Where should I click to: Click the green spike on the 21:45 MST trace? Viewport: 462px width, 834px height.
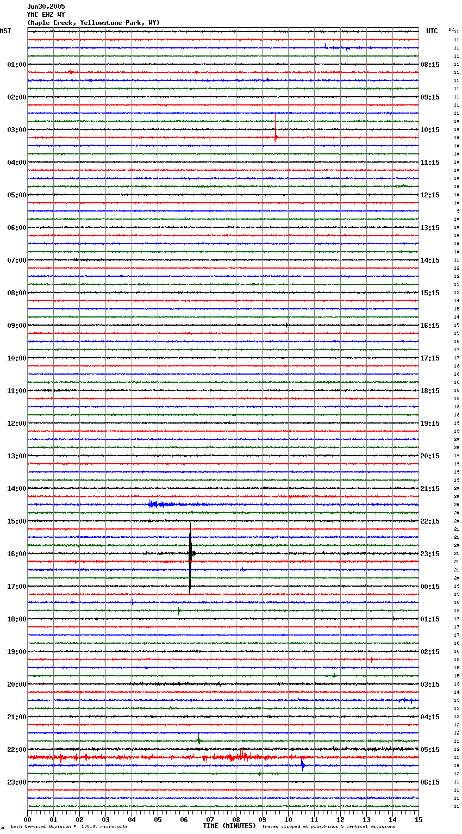click(x=199, y=739)
